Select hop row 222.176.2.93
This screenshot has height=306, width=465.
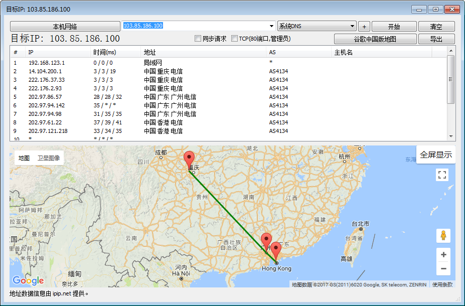[228, 88]
